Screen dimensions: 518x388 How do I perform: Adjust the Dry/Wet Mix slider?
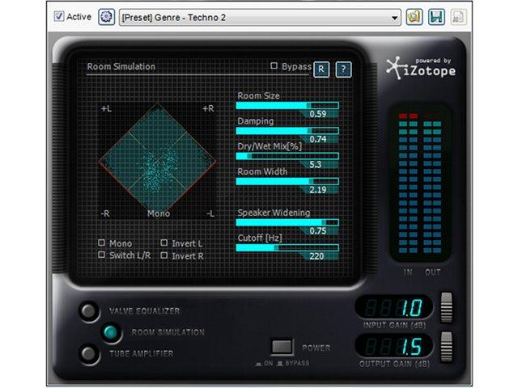287,156
